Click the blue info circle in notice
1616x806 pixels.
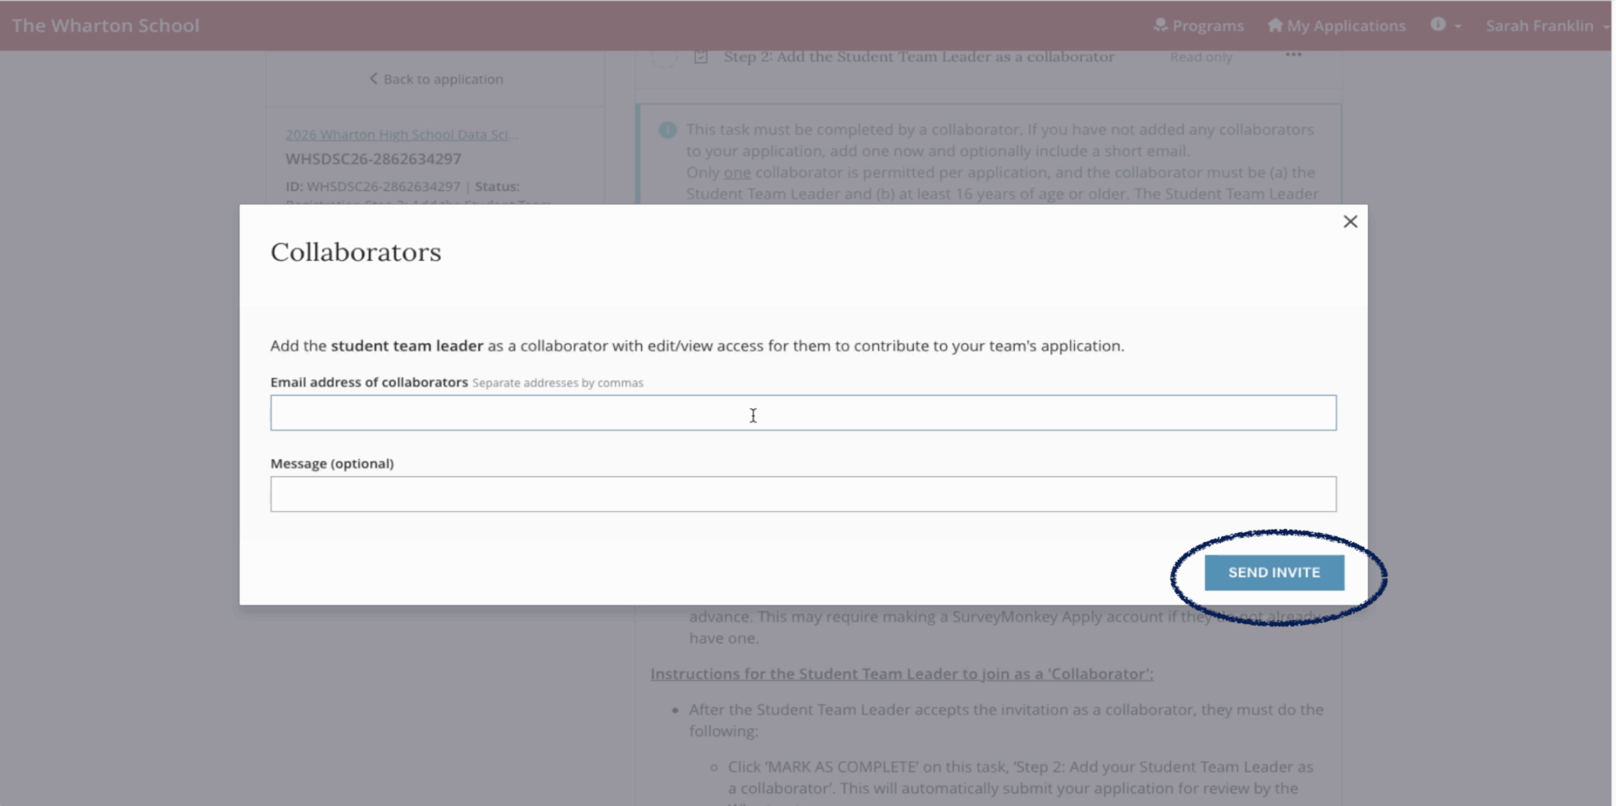click(x=667, y=130)
